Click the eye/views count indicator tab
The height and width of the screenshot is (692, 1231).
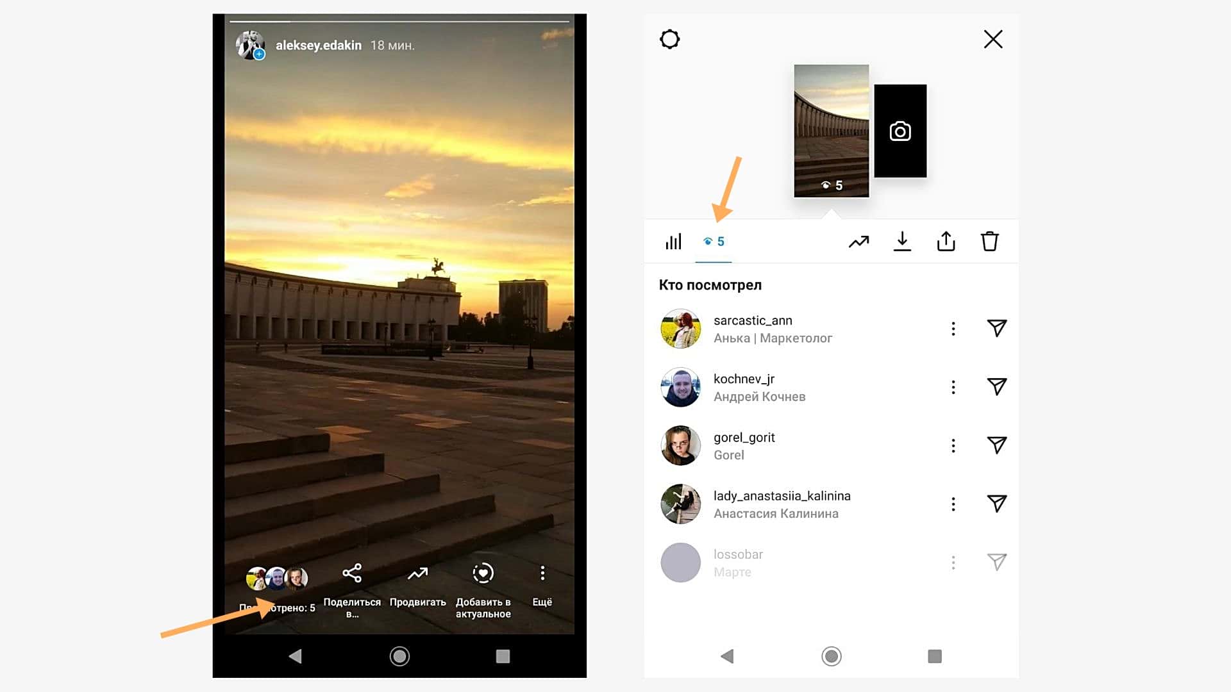713,242
